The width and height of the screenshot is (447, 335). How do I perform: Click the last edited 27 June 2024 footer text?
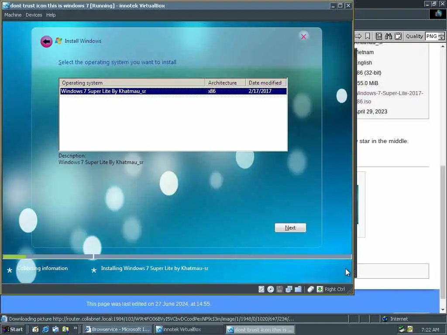[x=148, y=304]
